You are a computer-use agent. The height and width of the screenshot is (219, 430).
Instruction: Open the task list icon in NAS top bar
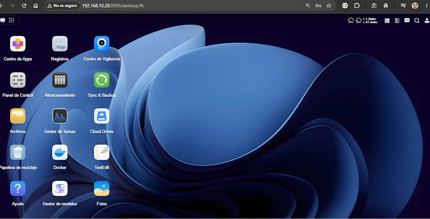pyautogui.click(x=397, y=21)
